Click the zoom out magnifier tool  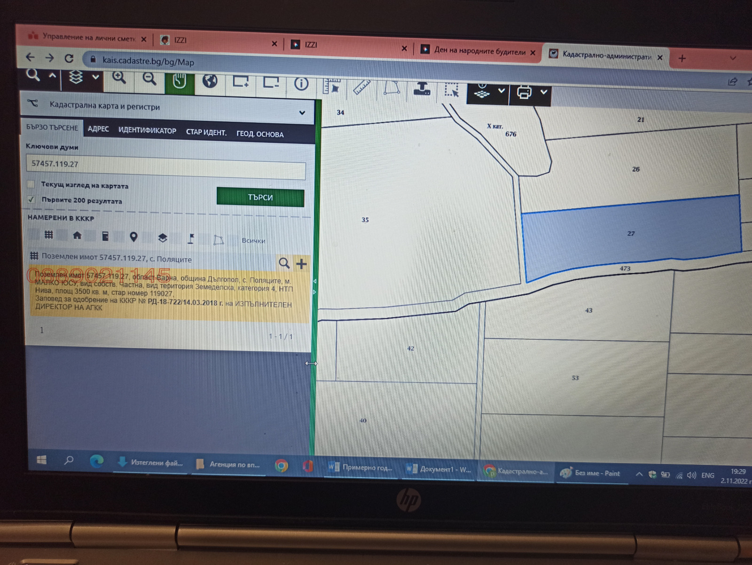(x=149, y=79)
